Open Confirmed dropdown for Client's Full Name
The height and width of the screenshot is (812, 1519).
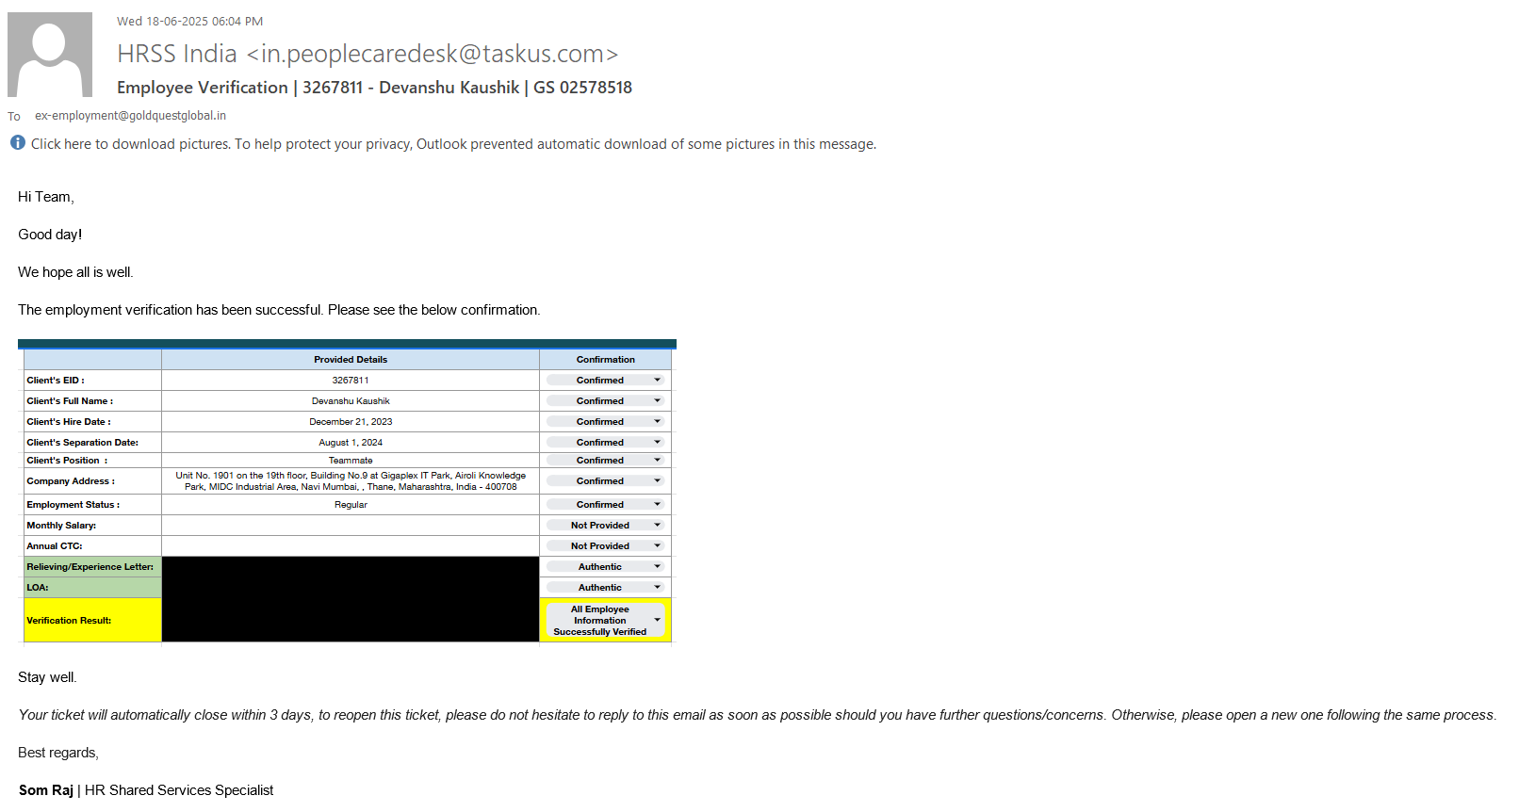[605, 401]
